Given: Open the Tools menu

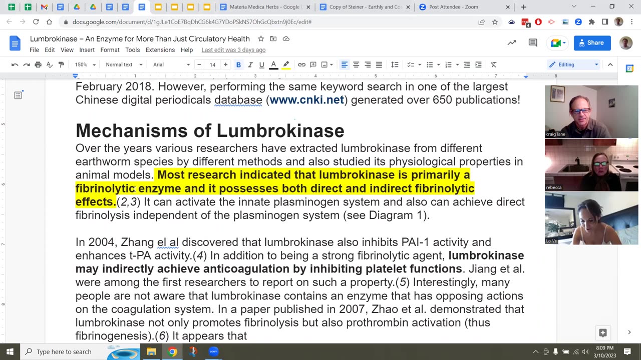Looking at the screenshot, I should click(x=132, y=50).
